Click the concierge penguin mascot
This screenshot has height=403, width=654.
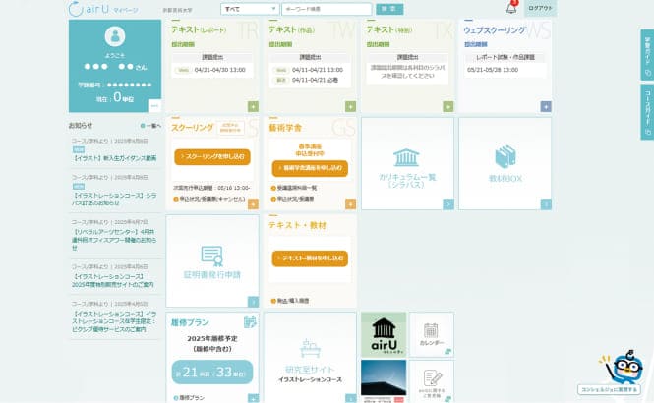(623, 367)
